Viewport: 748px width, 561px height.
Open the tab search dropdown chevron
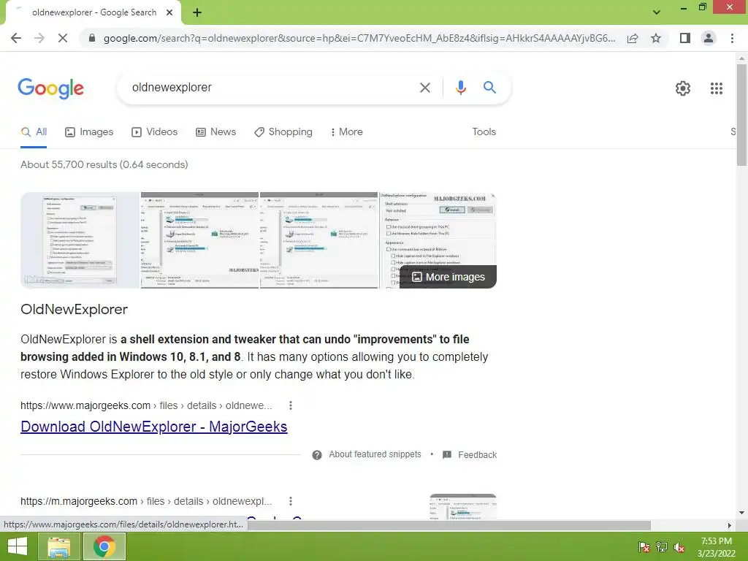coord(657,12)
